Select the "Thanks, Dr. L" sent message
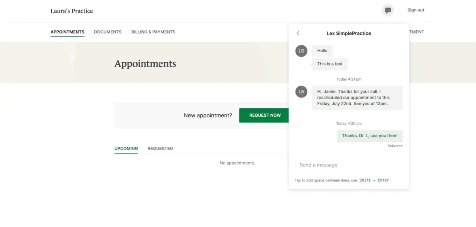 [x=370, y=136]
